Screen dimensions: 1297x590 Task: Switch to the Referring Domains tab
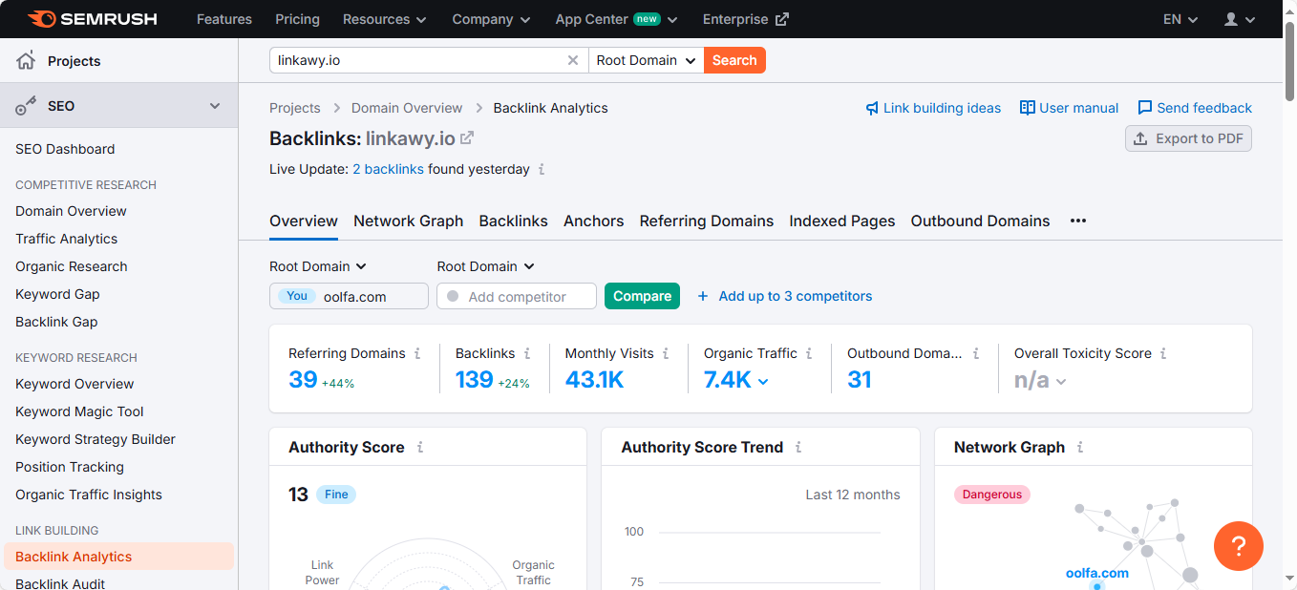pyautogui.click(x=706, y=221)
